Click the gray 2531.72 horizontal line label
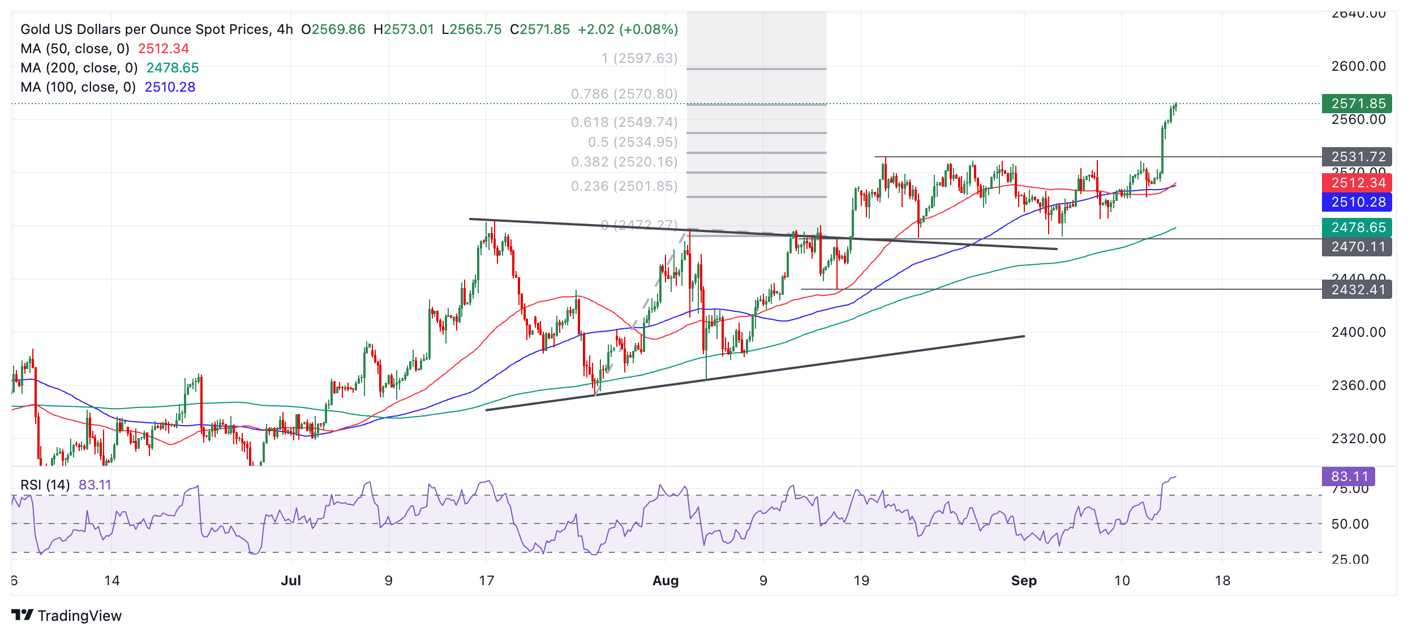The height and width of the screenshot is (635, 1408). [x=1356, y=157]
